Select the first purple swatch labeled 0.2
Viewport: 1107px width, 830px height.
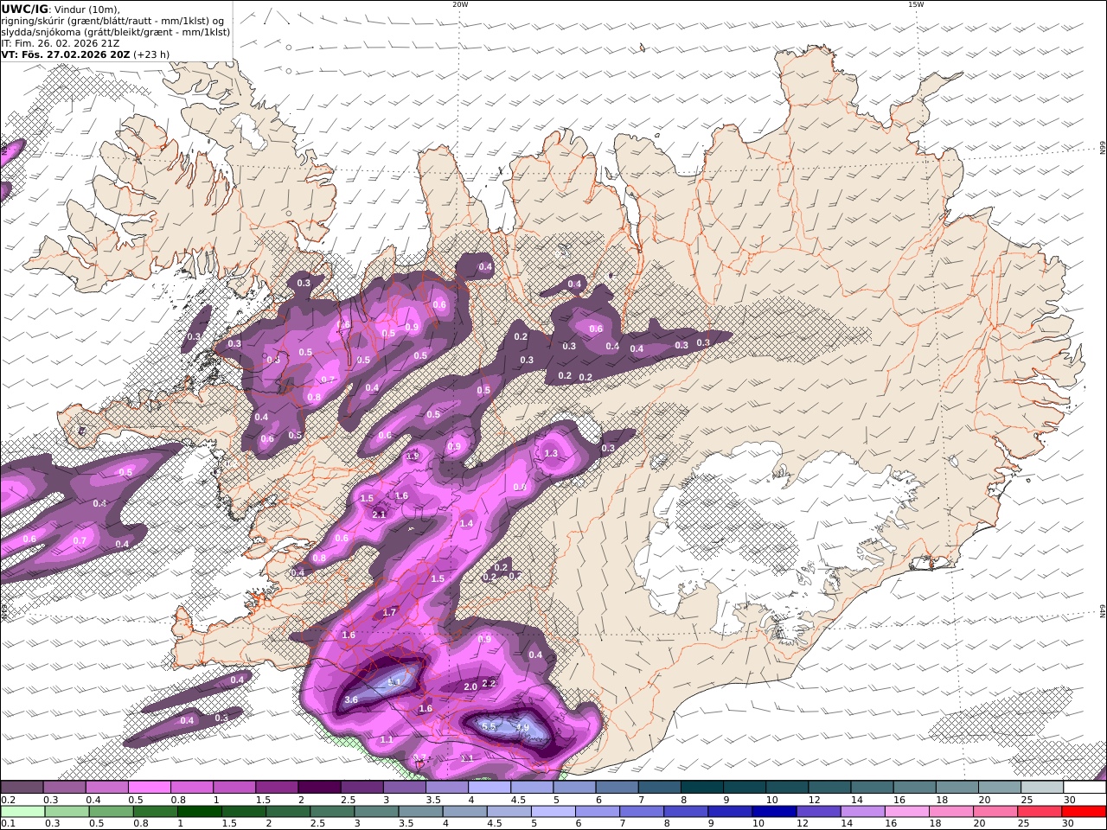(22, 788)
